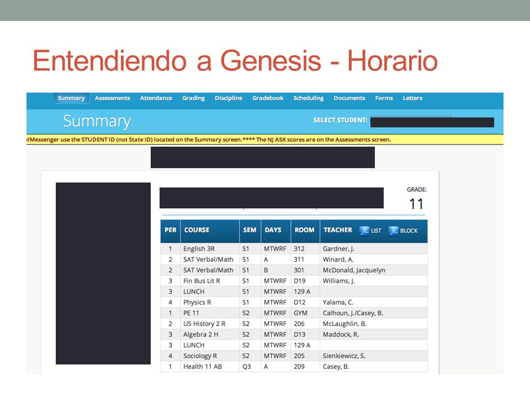Viewport: 530px width, 397px height.
Task: Click the SELECT STUDENT label
Action: tap(340, 120)
